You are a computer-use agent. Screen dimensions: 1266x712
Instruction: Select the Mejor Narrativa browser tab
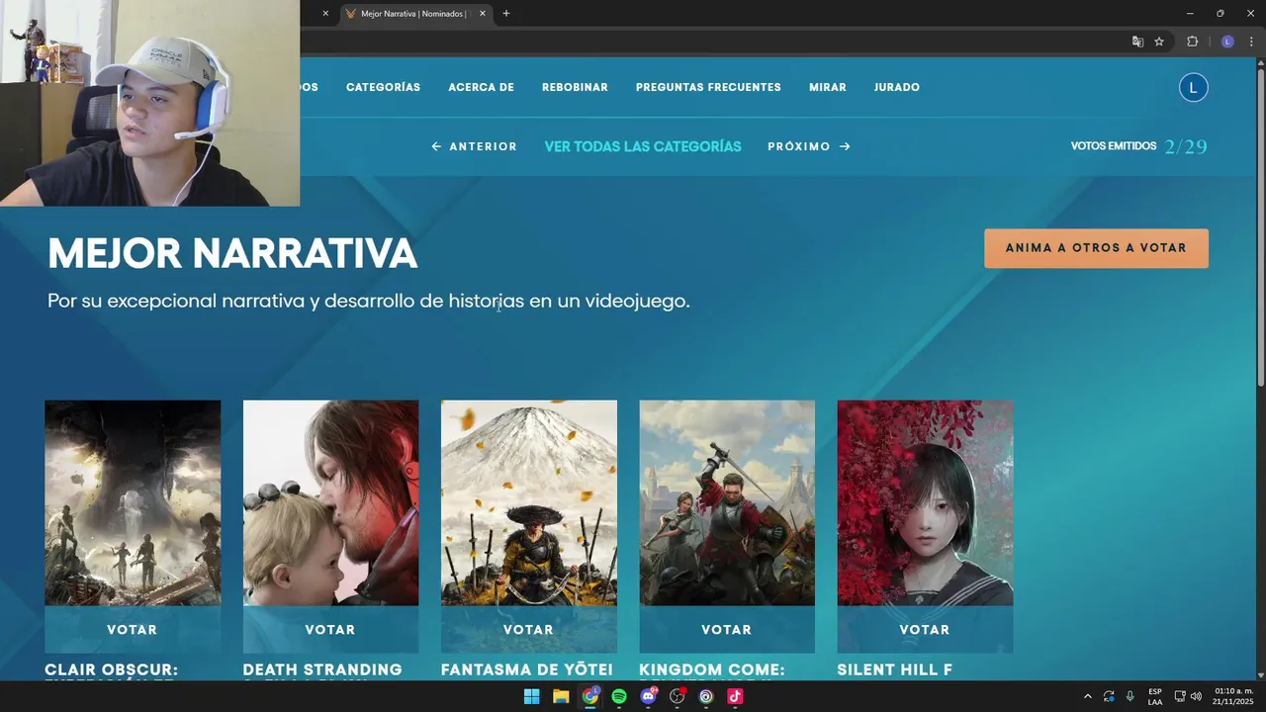[x=416, y=14]
